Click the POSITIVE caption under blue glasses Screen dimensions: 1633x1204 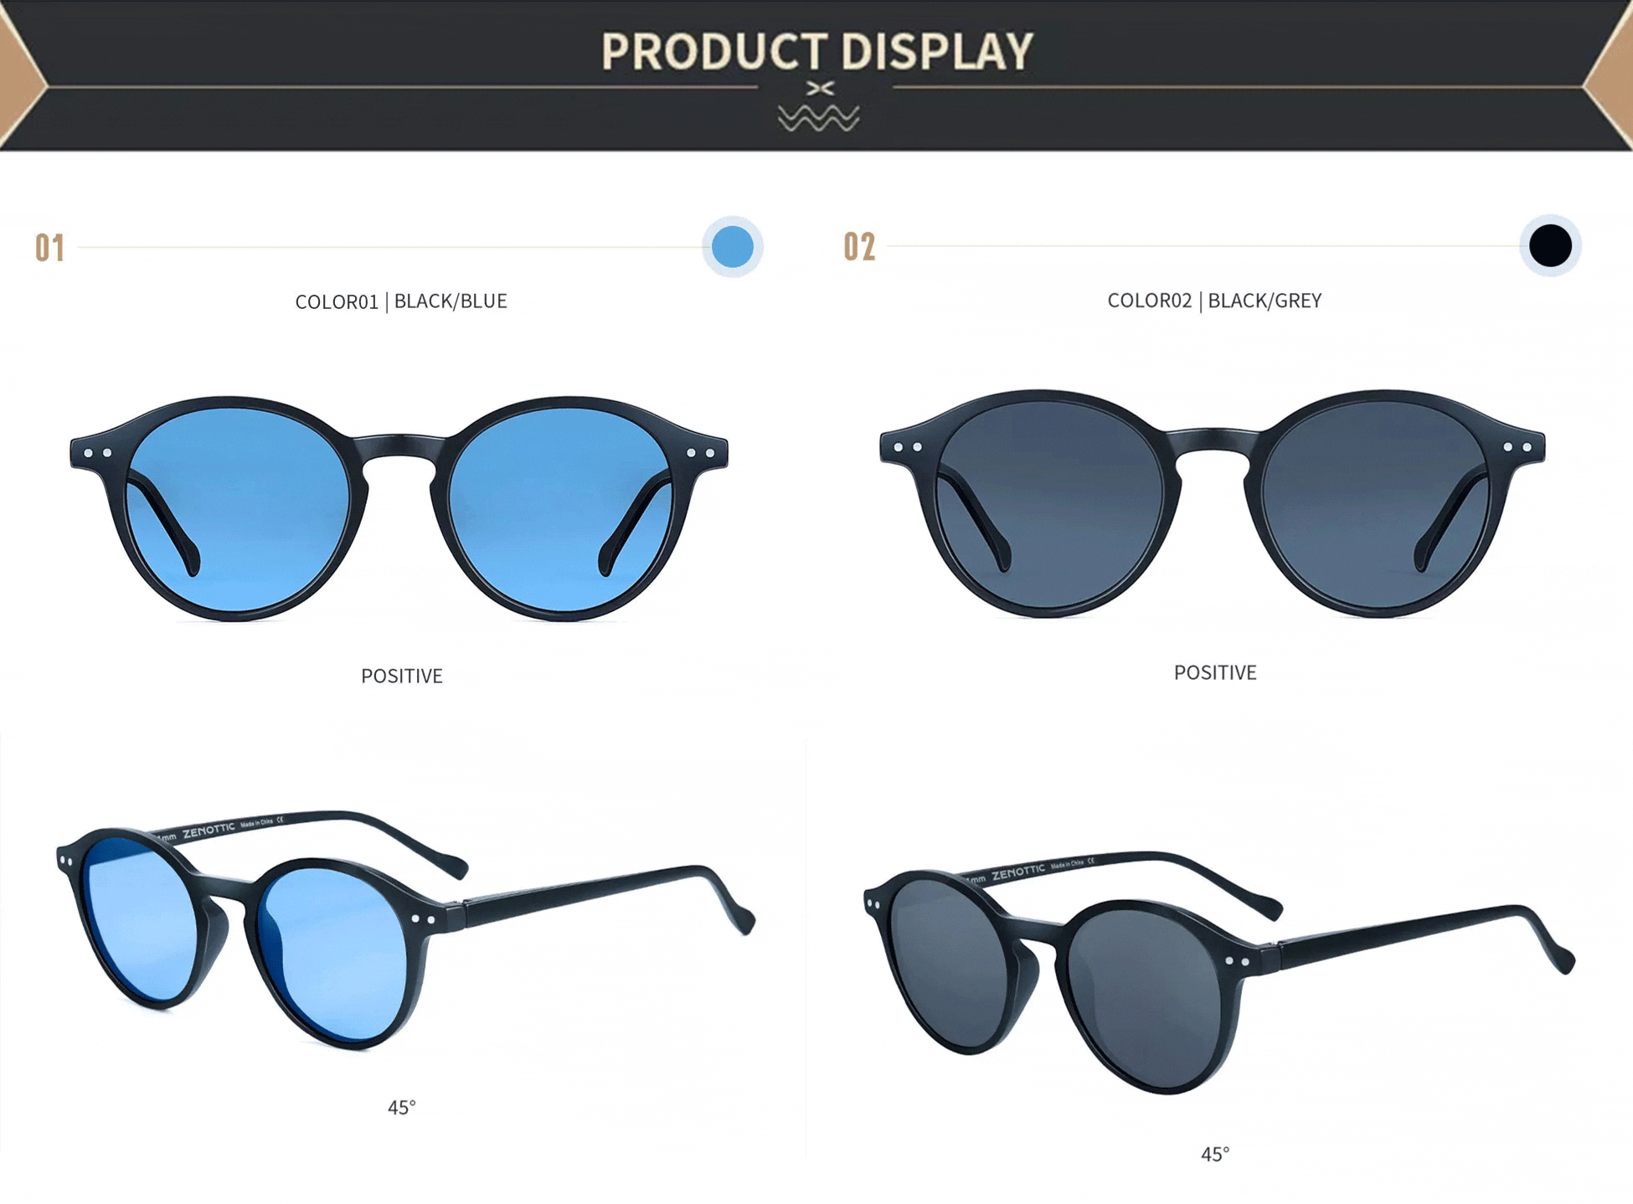[x=402, y=676]
